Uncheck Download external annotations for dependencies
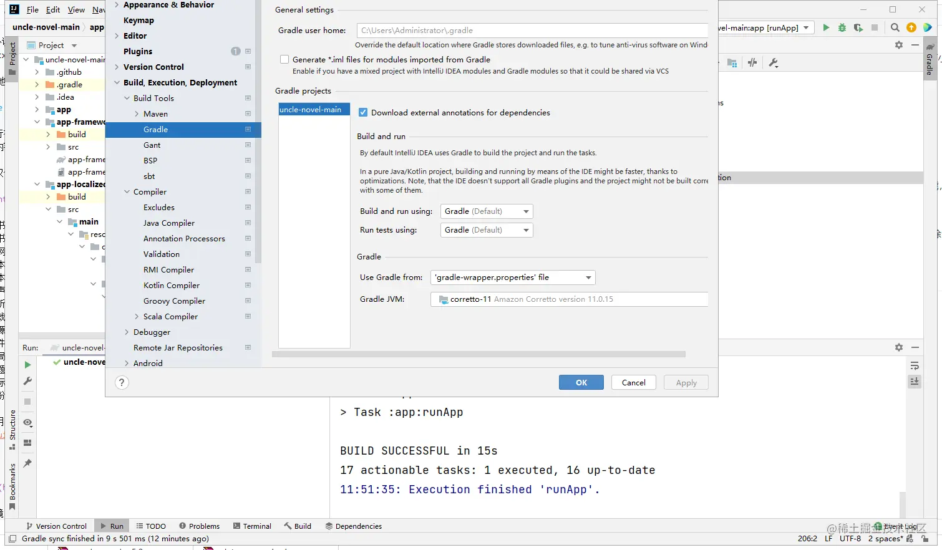This screenshot has height=550, width=942. pos(363,113)
